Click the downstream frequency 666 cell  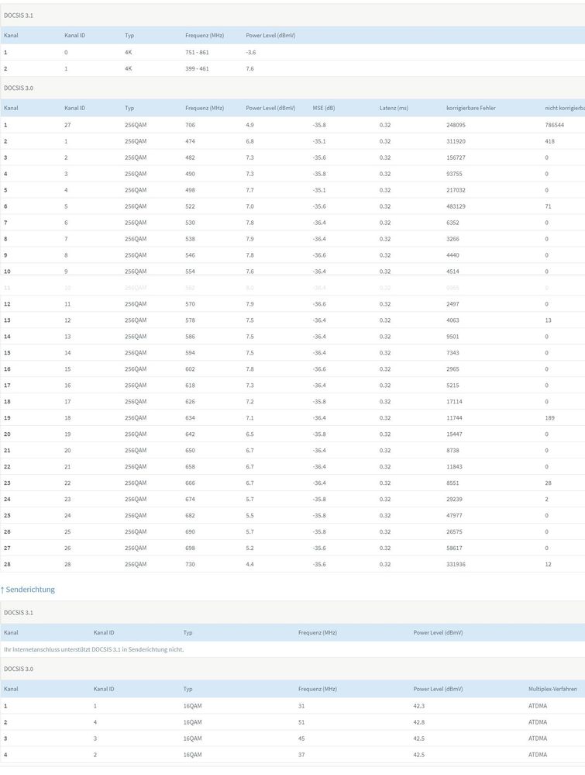(190, 483)
